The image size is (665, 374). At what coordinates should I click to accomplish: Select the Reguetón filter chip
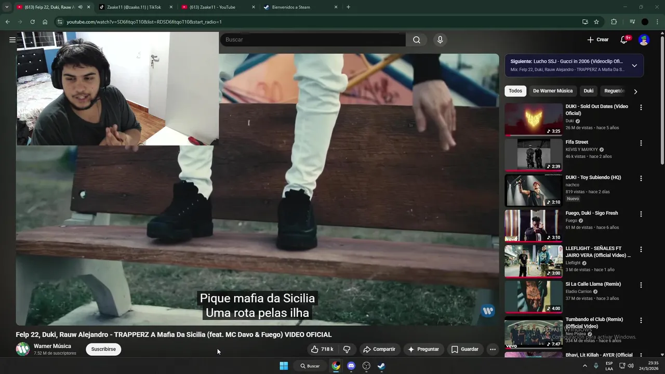tap(614, 91)
